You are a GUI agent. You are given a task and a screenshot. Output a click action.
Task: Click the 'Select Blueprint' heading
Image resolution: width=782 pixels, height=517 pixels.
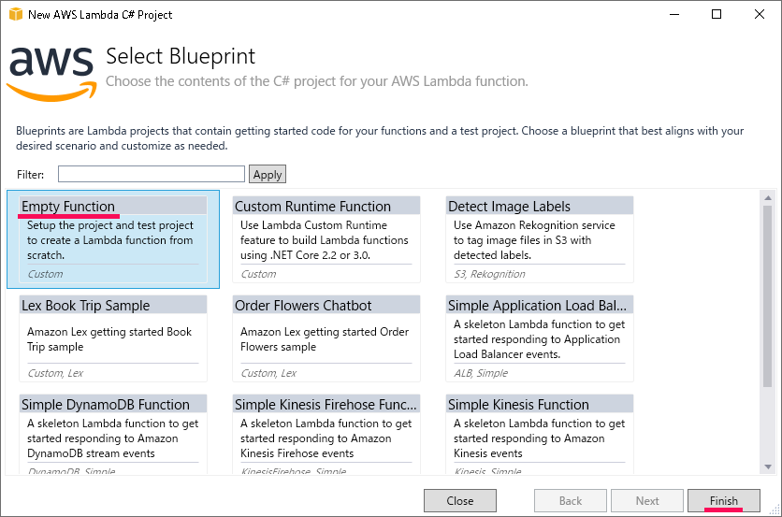(x=181, y=56)
